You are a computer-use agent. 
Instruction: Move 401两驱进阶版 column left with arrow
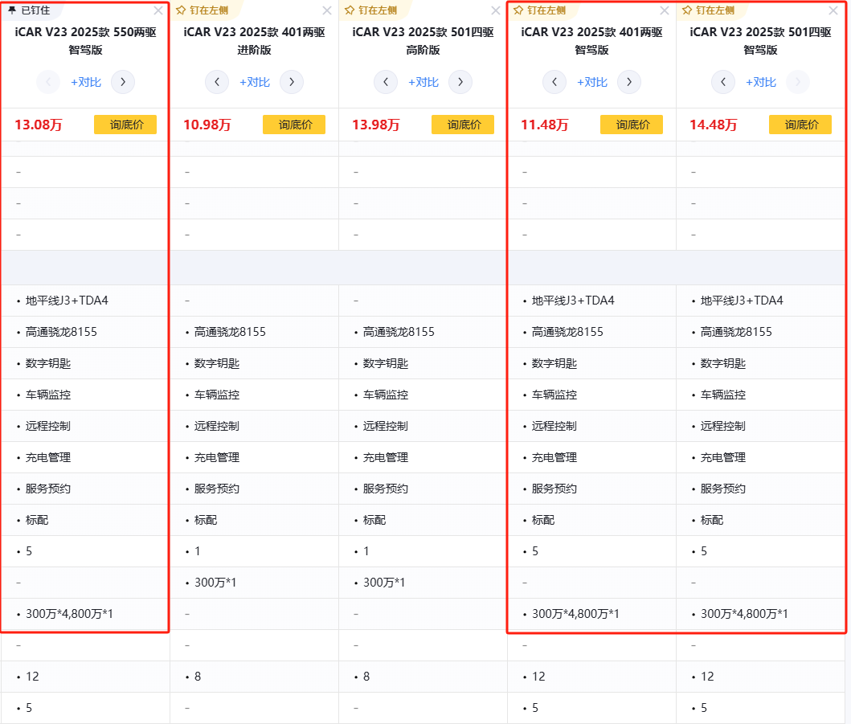(217, 82)
